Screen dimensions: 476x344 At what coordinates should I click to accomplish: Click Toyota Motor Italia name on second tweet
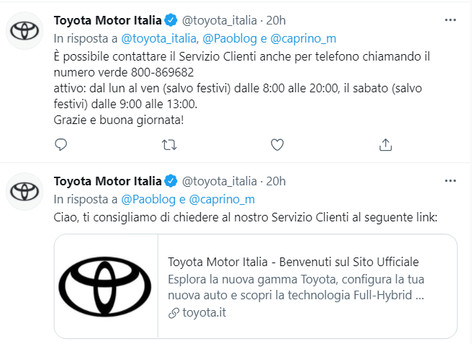pyautogui.click(x=108, y=180)
